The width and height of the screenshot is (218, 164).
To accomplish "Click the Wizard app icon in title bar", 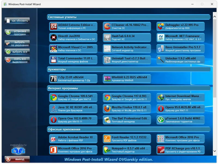I will 5,4.
